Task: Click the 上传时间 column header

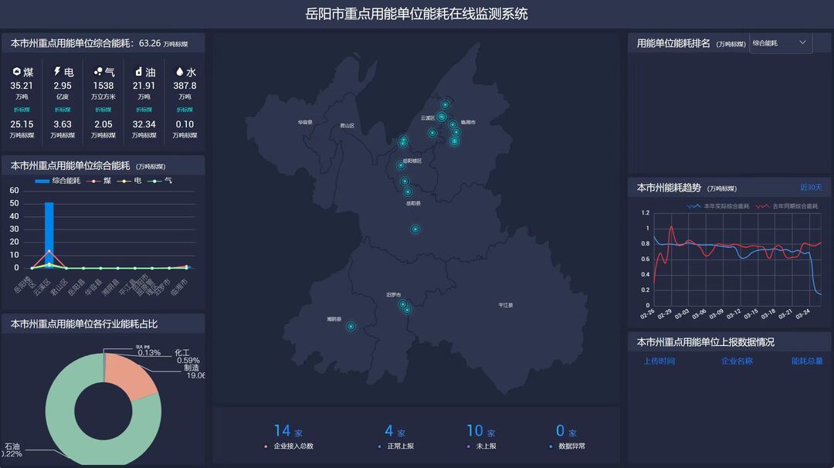Action: pos(659,361)
